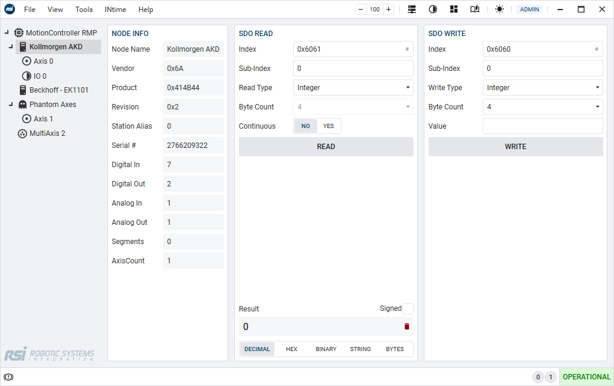Click the hash icon in SDO Write Index
The image size is (614, 386).
[597, 49]
